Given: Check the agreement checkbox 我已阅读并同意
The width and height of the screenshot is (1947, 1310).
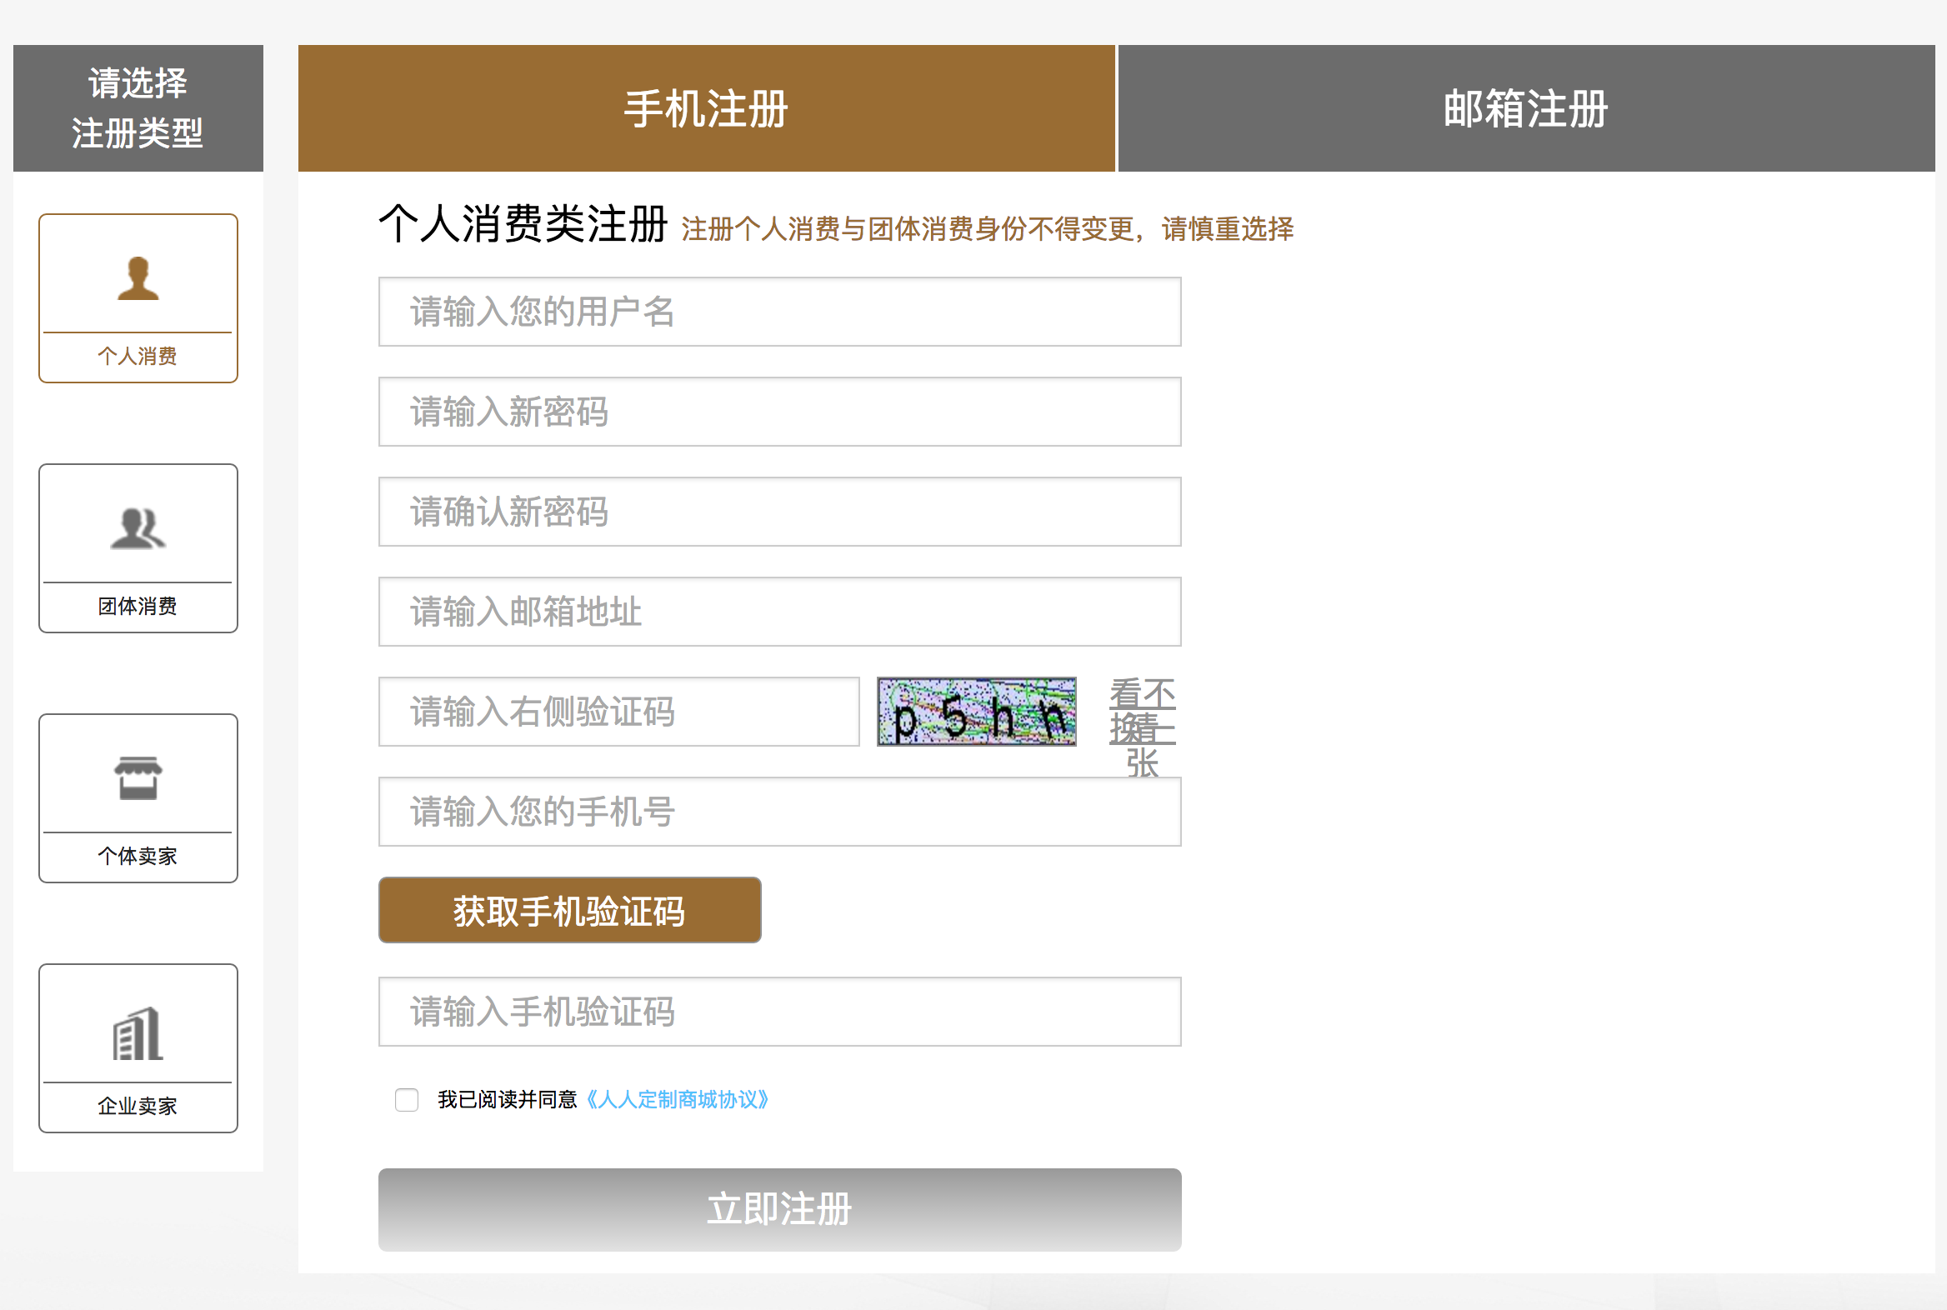Looking at the screenshot, I should tap(407, 1099).
